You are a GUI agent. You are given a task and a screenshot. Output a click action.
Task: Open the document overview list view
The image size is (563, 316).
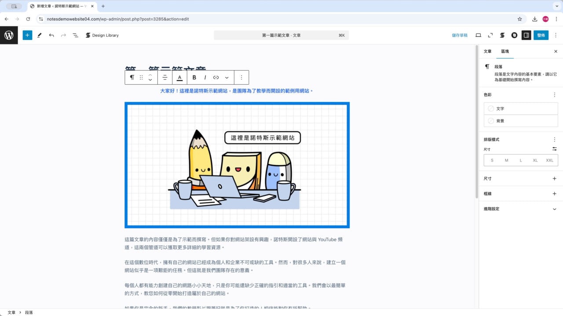tap(75, 35)
